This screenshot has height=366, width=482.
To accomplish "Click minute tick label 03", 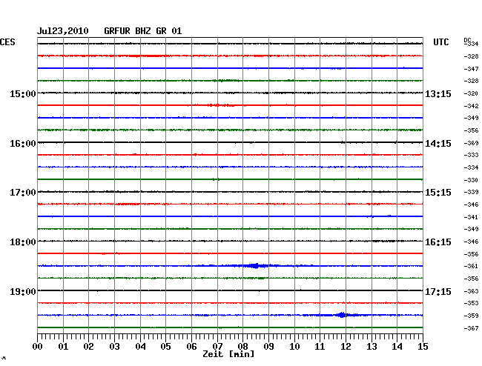I will click(114, 347).
